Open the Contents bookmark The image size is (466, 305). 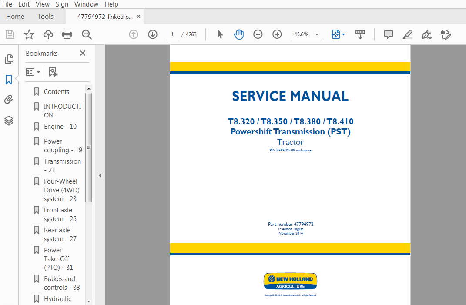[x=57, y=92]
